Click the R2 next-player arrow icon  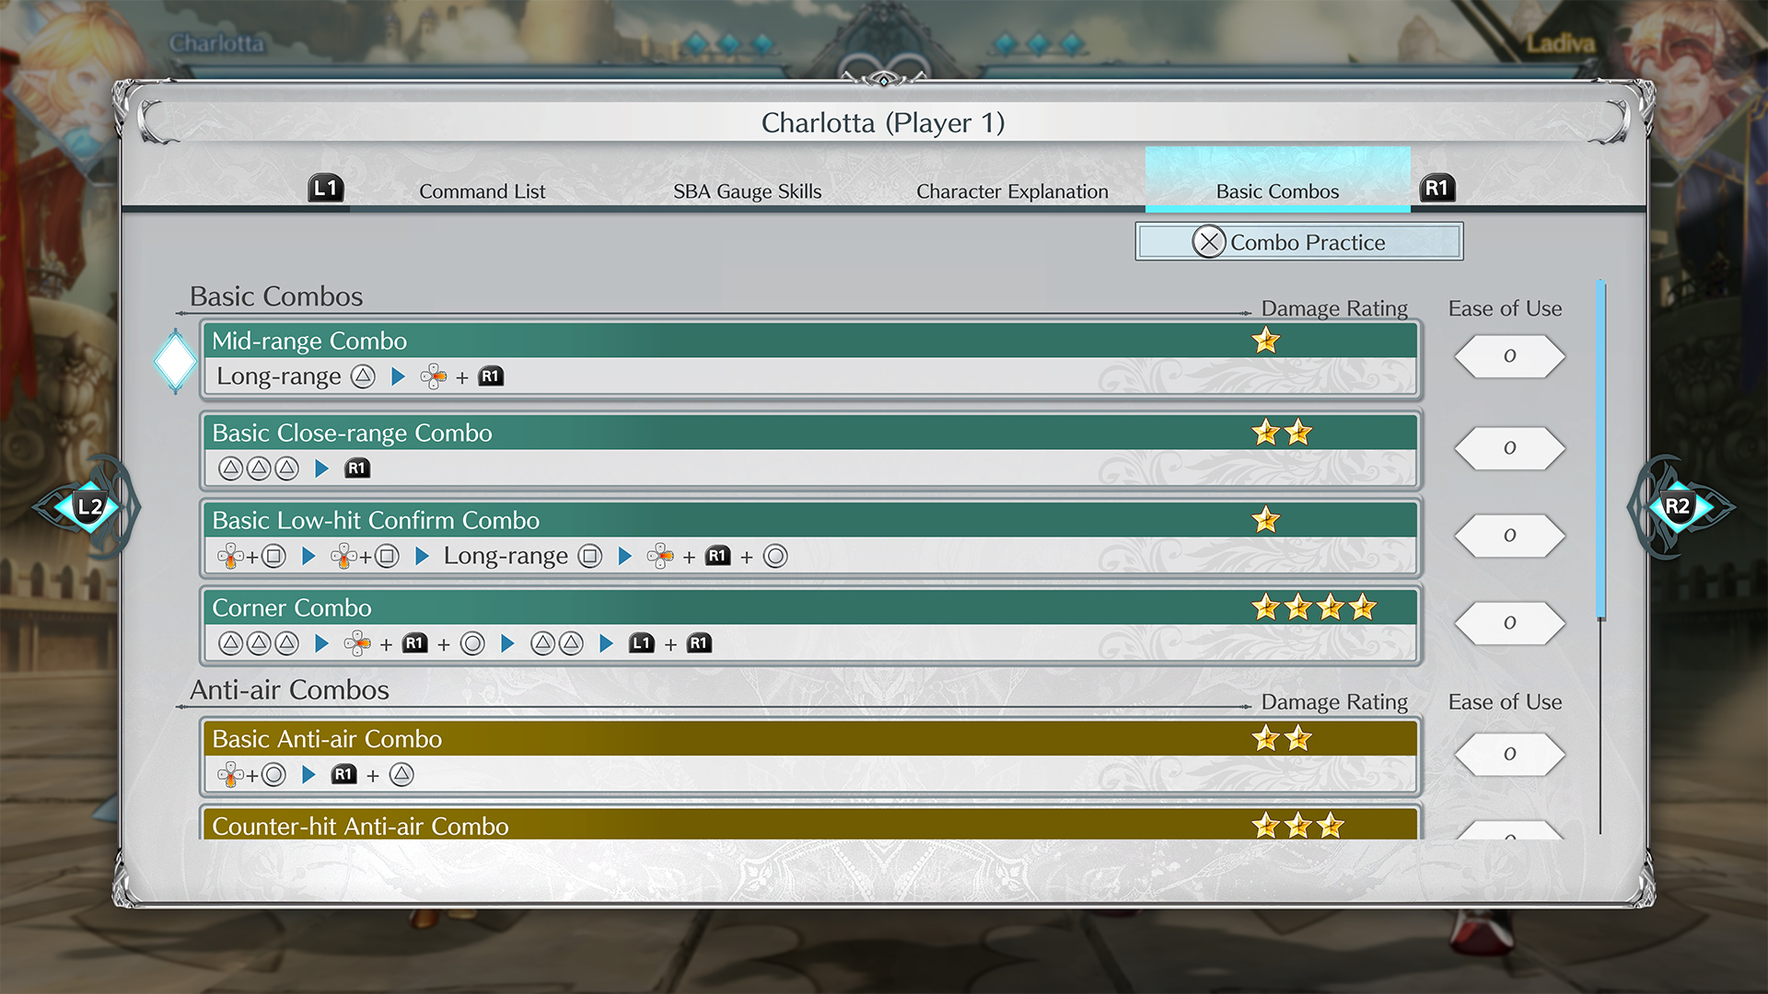[x=1678, y=507]
